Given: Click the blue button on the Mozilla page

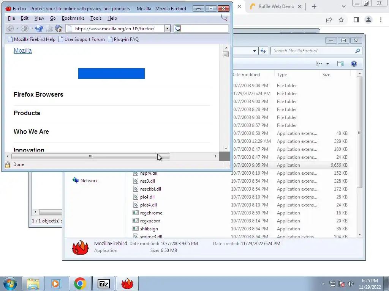Looking at the screenshot, I should pos(111,74).
